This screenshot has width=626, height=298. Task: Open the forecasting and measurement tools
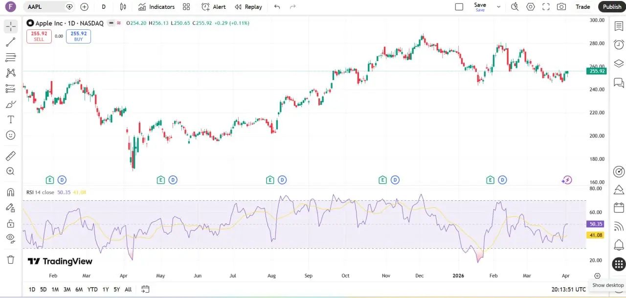(x=11, y=88)
